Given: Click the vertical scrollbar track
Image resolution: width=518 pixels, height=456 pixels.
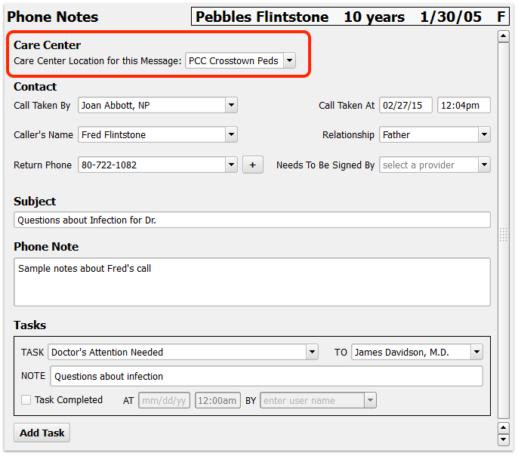Looking at the screenshot, I should pos(503,230).
